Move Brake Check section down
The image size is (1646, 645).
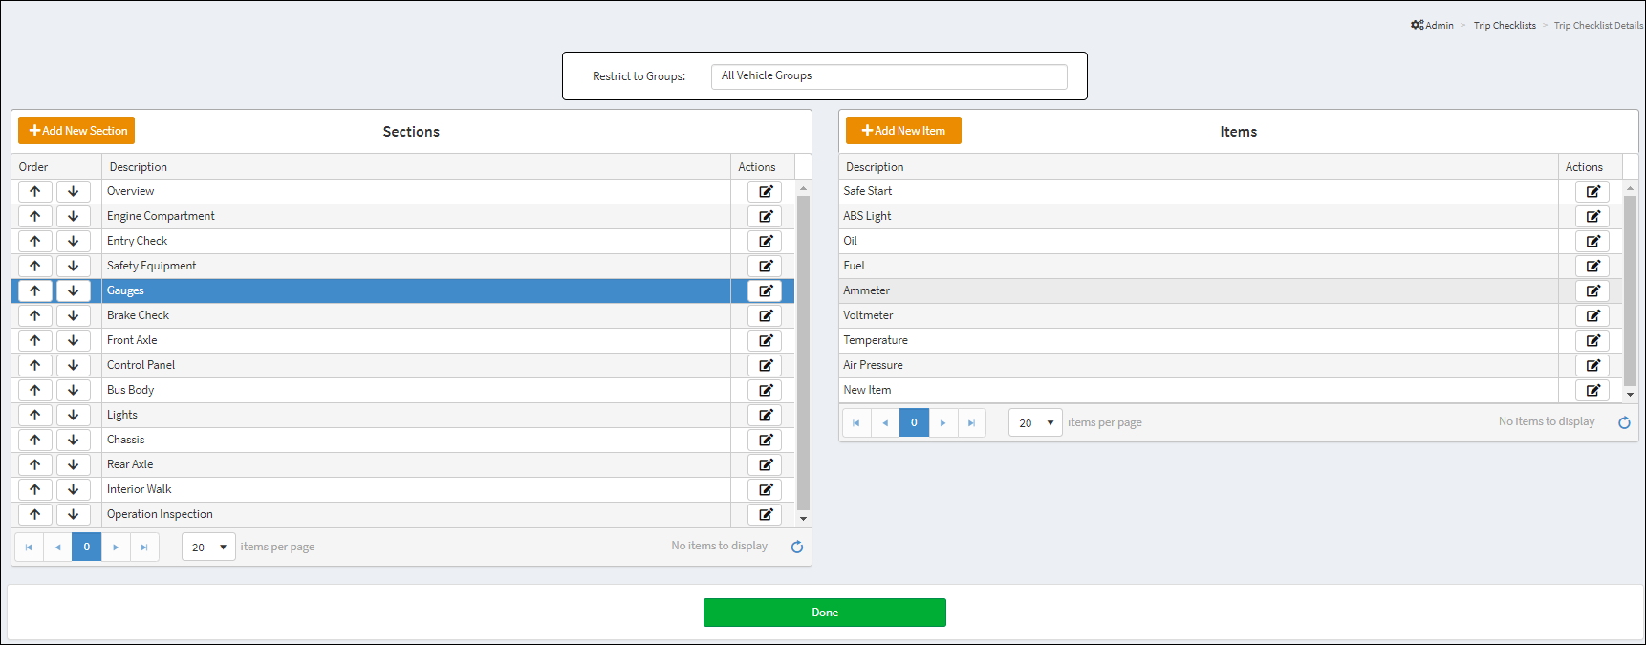[x=73, y=315]
